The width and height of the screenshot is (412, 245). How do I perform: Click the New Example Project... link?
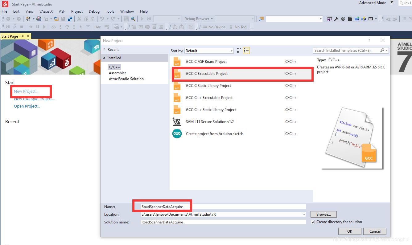[x=34, y=99]
